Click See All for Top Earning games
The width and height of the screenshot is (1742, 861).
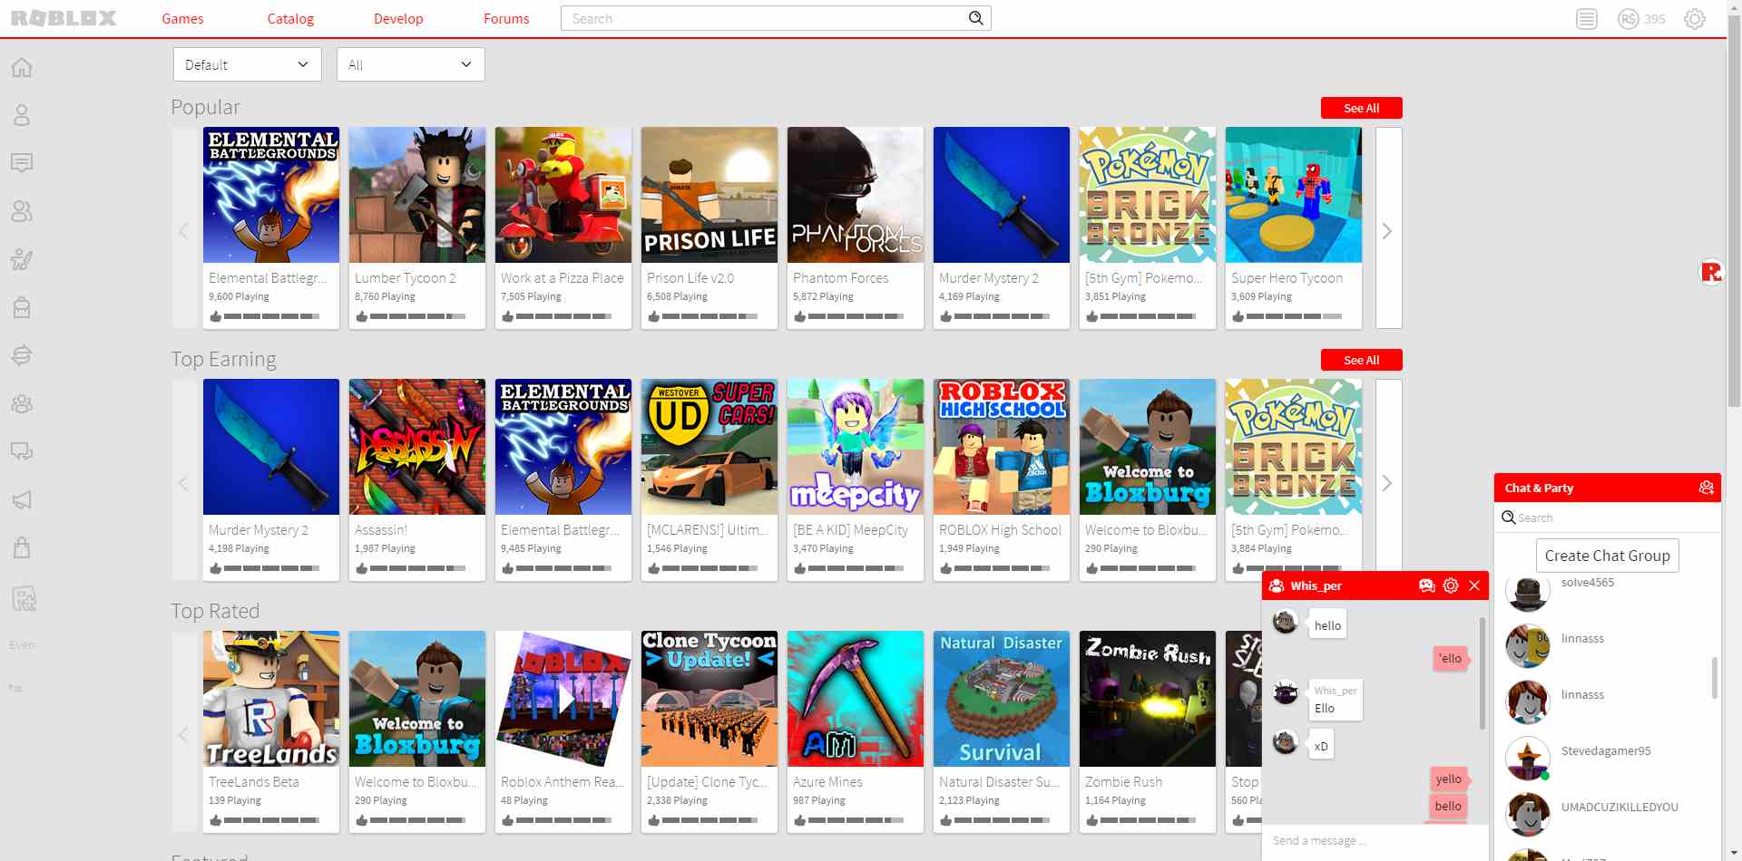(x=1361, y=360)
